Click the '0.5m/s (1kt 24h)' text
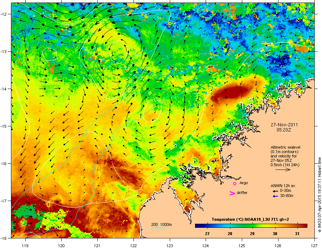Viewport: 322px width, 249px height. point(285,165)
